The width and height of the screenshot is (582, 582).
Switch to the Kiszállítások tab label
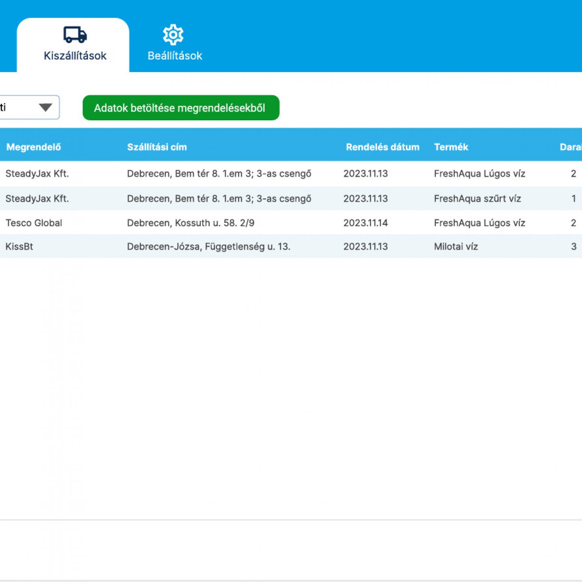point(75,56)
